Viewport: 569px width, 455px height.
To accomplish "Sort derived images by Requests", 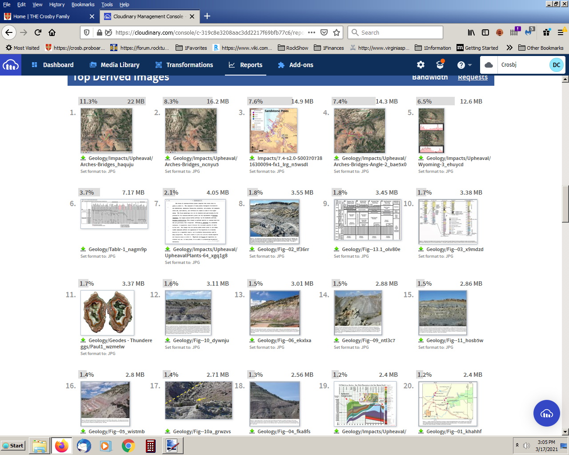I will [473, 77].
